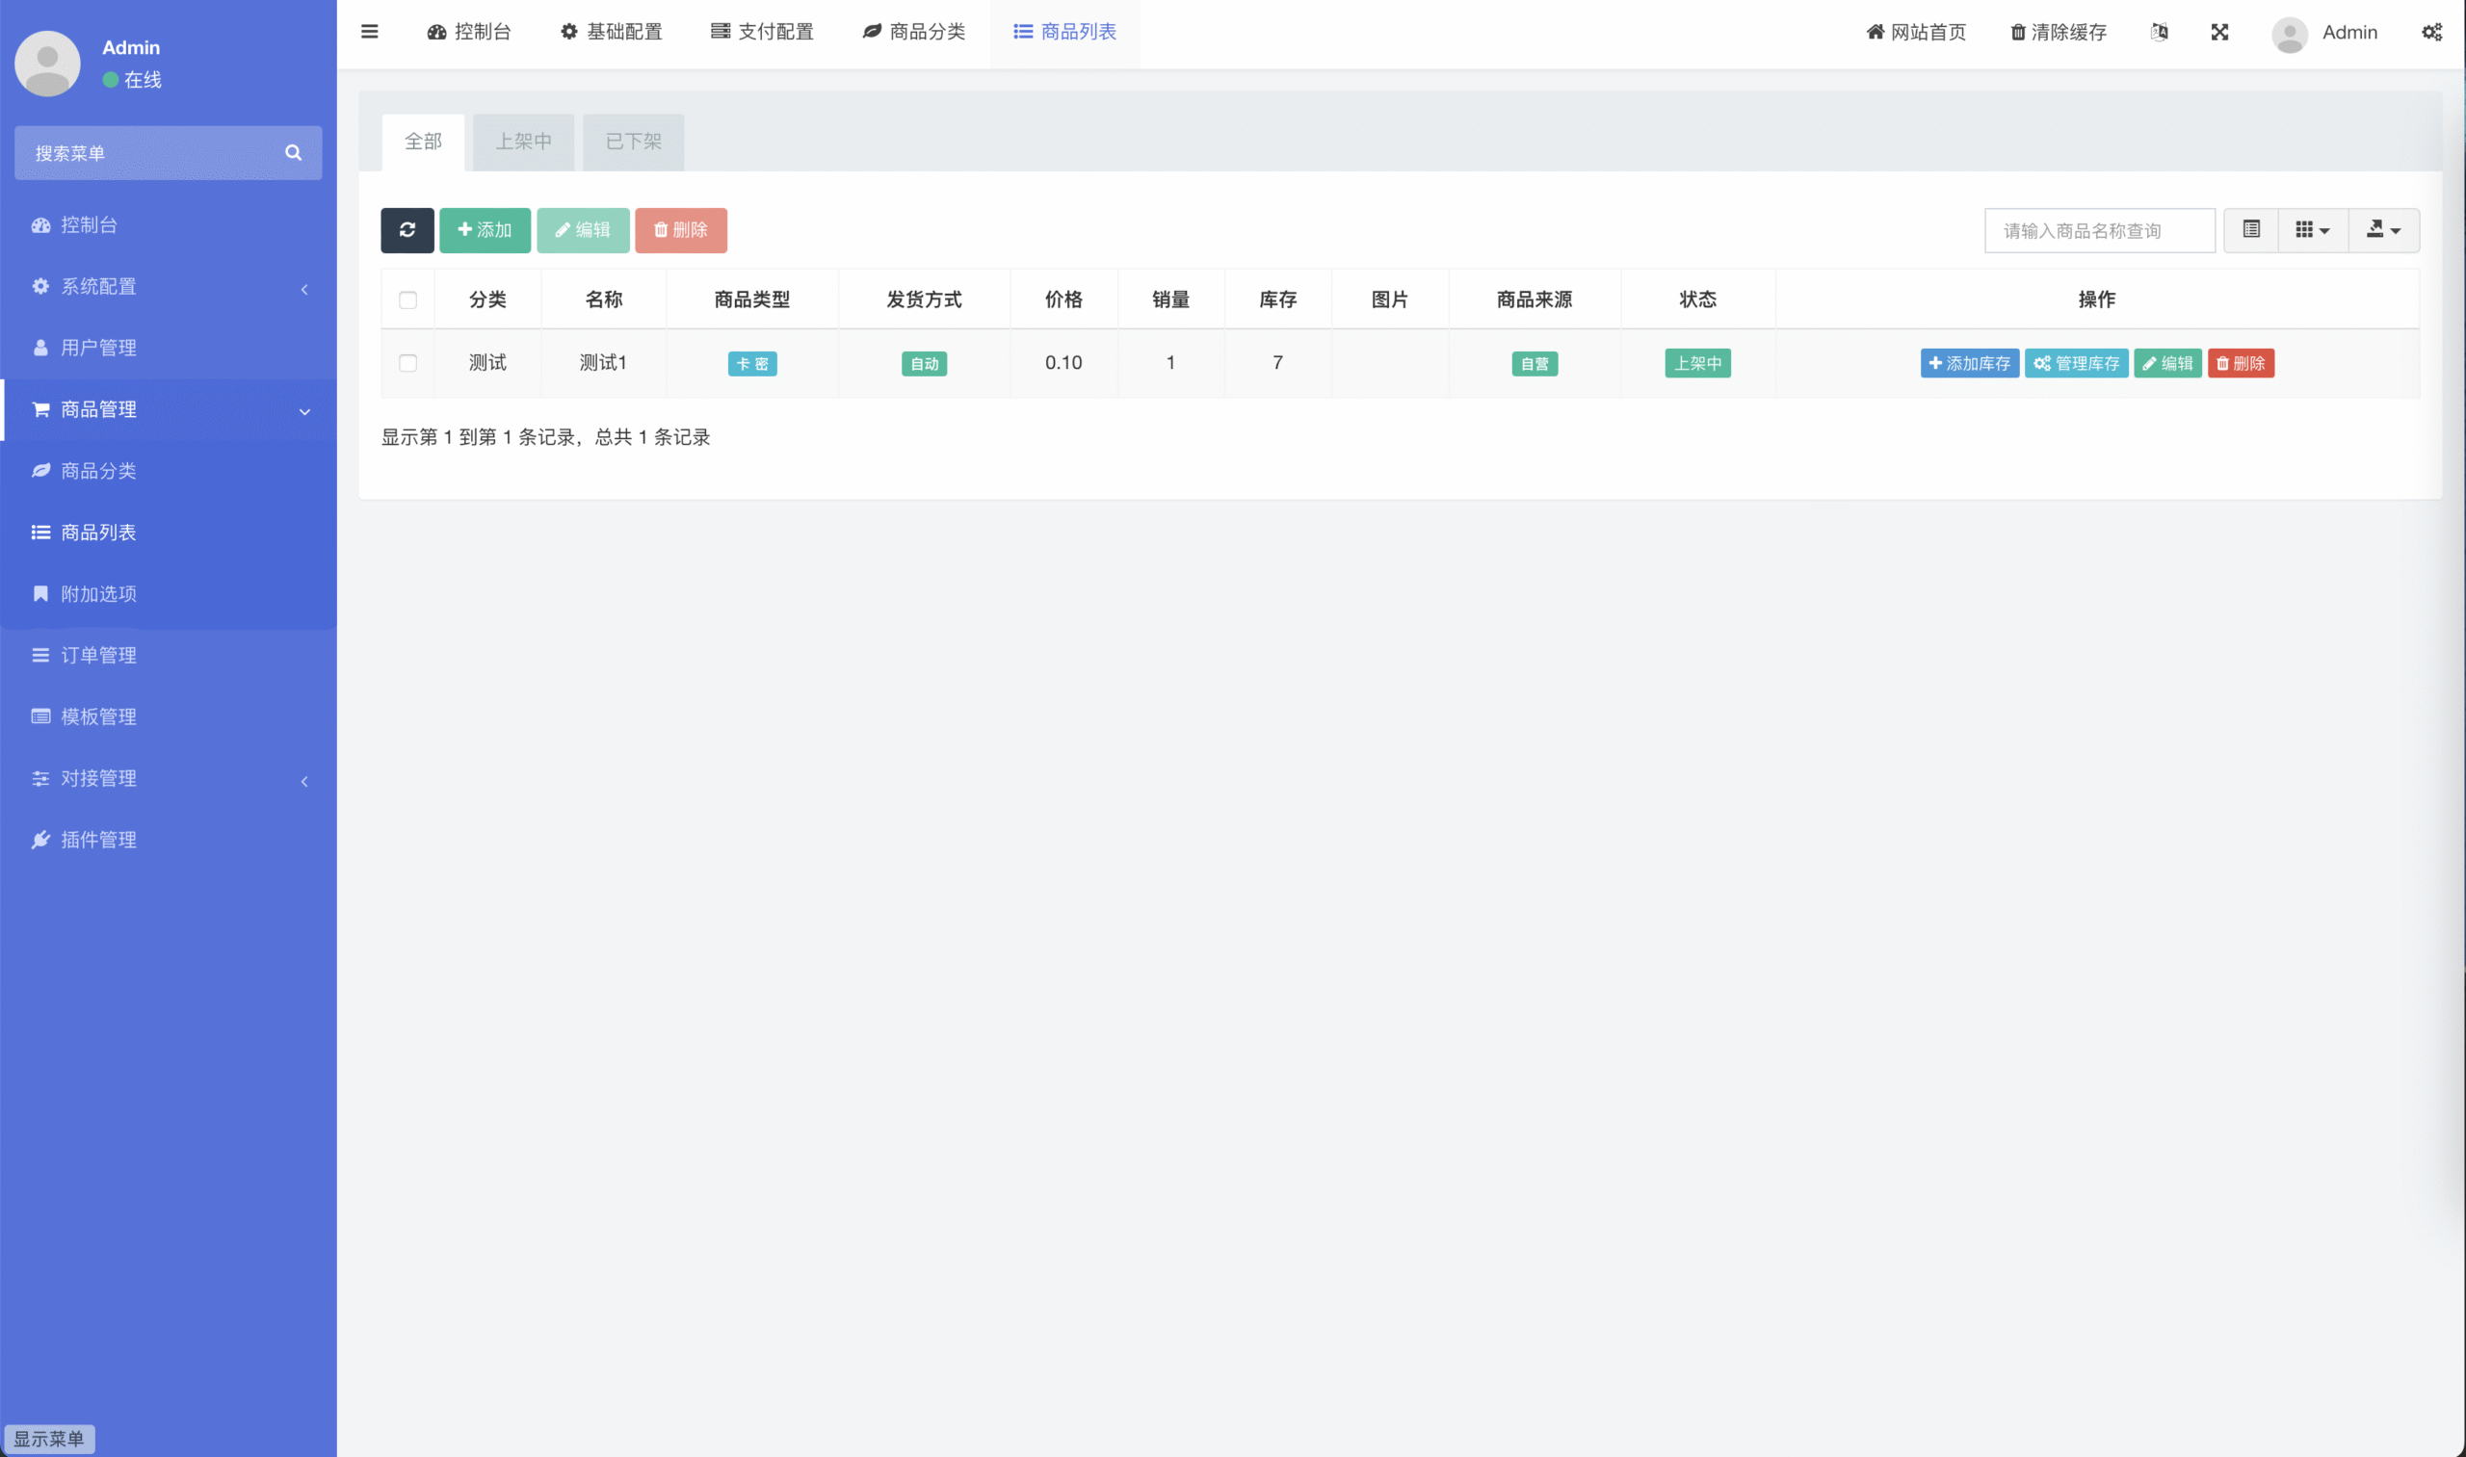This screenshot has height=1457, width=2466.
Task: Click the product name search field
Action: pos(2099,231)
